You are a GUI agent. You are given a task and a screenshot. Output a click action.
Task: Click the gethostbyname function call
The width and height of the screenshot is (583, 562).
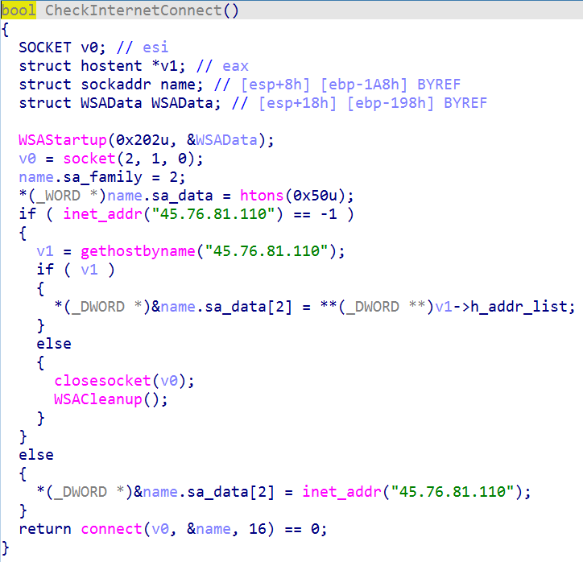click(x=138, y=251)
